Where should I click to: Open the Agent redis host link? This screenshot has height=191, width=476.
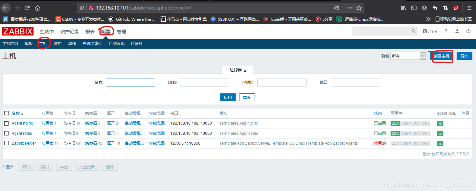[22, 133]
